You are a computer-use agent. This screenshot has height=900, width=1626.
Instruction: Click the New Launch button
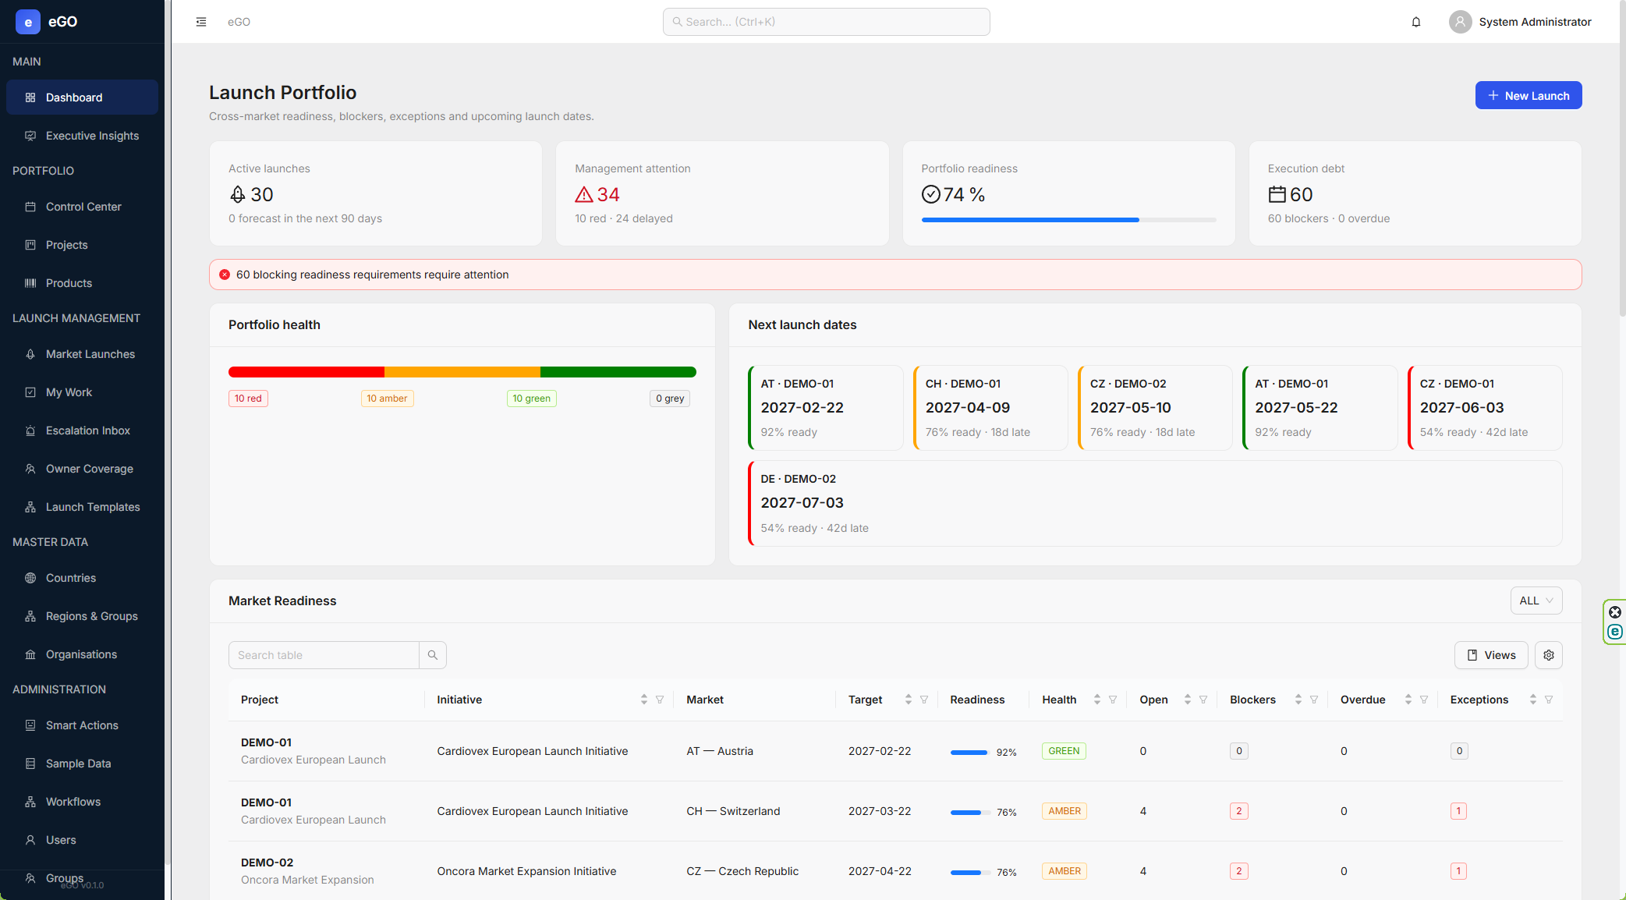[x=1529, y=95]
